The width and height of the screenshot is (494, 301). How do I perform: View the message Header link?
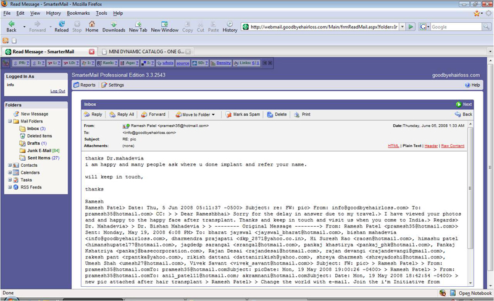(431, 146)
